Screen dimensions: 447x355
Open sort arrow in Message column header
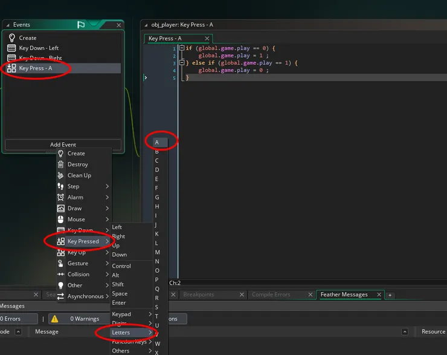tap(18, 331)
